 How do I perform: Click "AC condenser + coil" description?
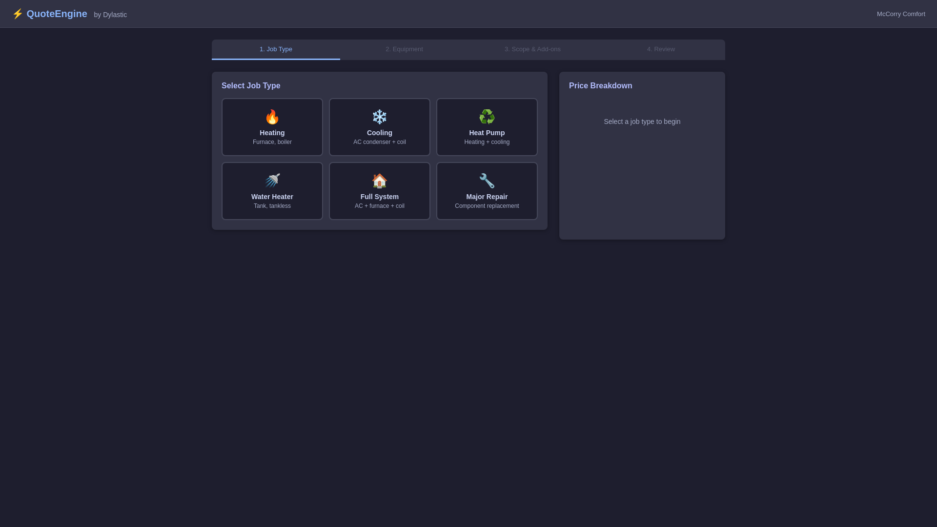(x=380, y=142)
